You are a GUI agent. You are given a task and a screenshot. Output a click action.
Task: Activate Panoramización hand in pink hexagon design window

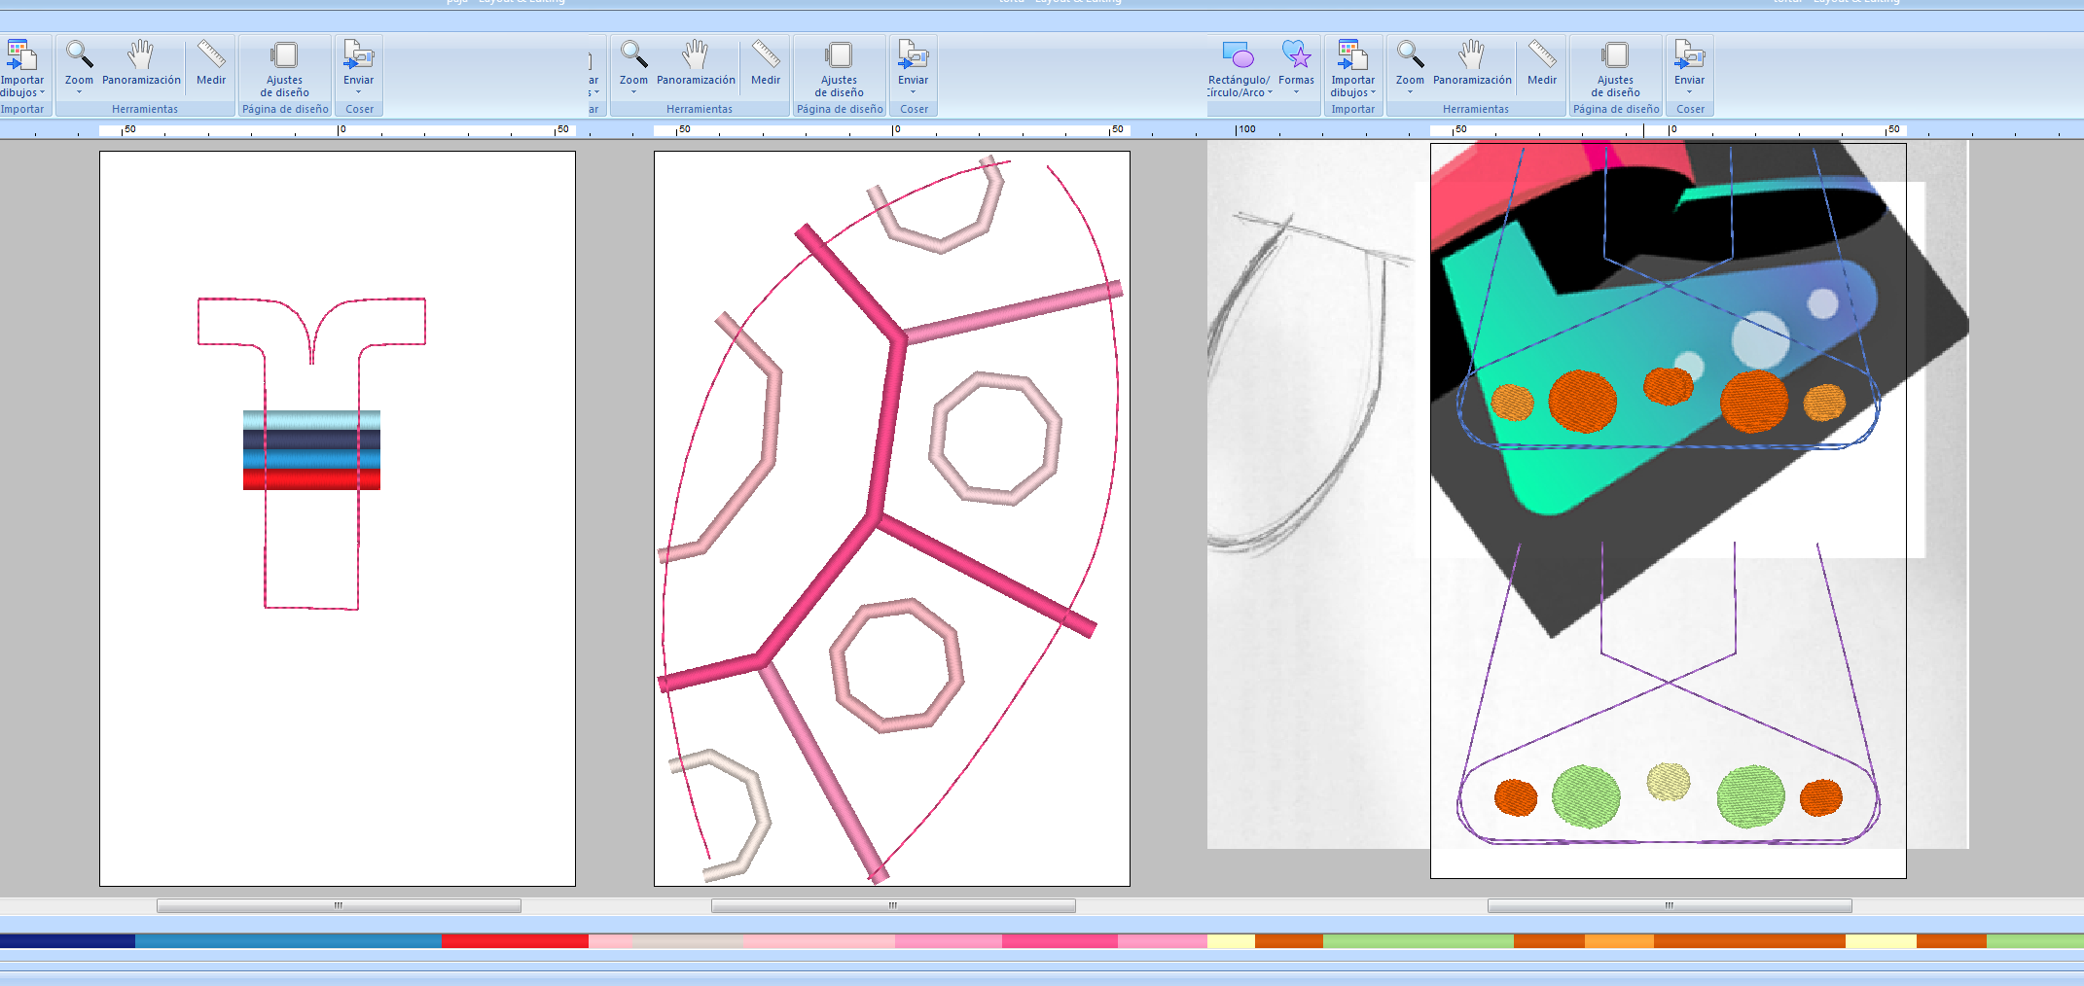point(696,54)
